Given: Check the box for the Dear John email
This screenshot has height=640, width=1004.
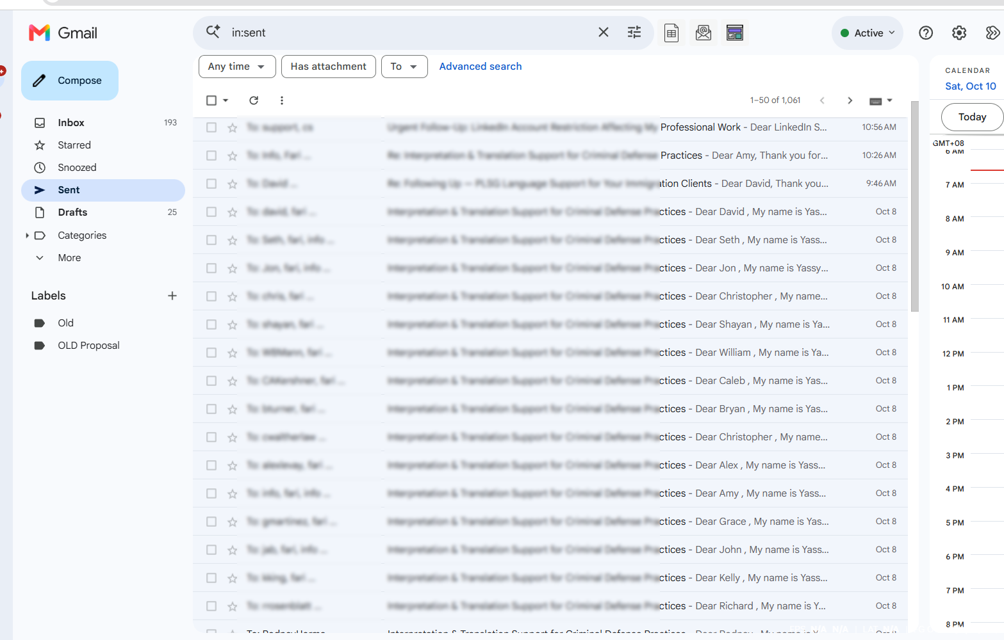Looking at the screenshot, I should click(211, 550).
